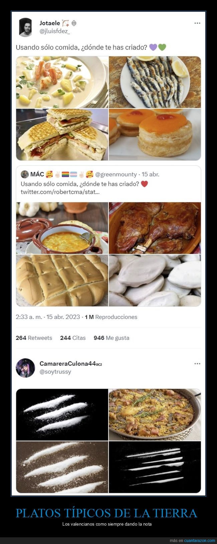Open the @jluisfdez_ handle link
This screenshot has width=217, height=544.
pyautogui.click(x=54, y=31)
